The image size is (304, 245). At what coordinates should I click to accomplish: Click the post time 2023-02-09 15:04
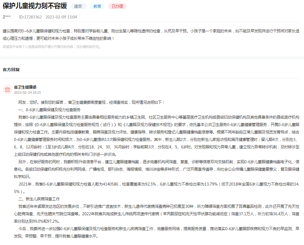pos(61,17)
